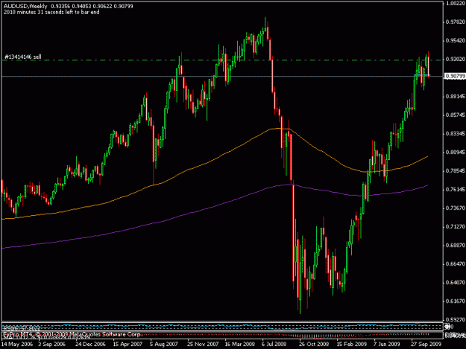Viewport: 466px width, 349px height.
Task: Click the 0.93020 price axis label
Action: click(x=455, y=60)
